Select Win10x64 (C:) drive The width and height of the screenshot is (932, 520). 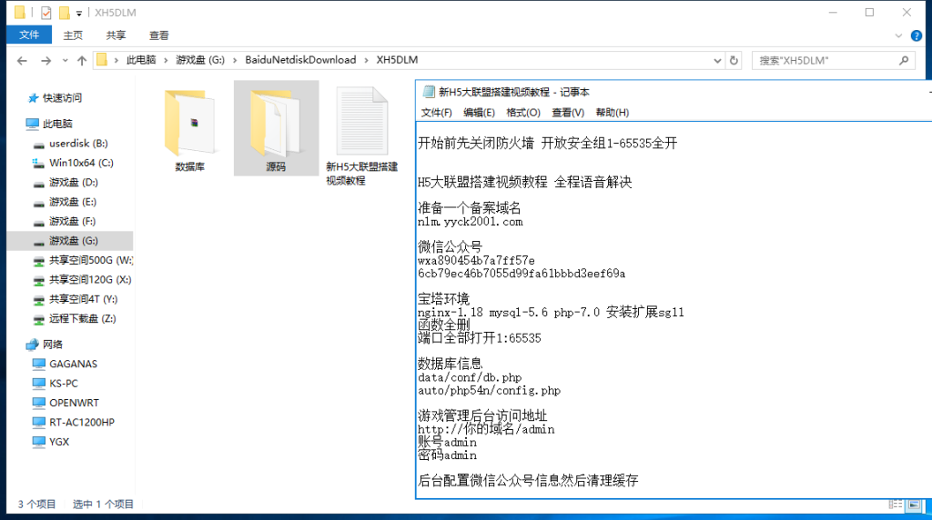(81, 163)
